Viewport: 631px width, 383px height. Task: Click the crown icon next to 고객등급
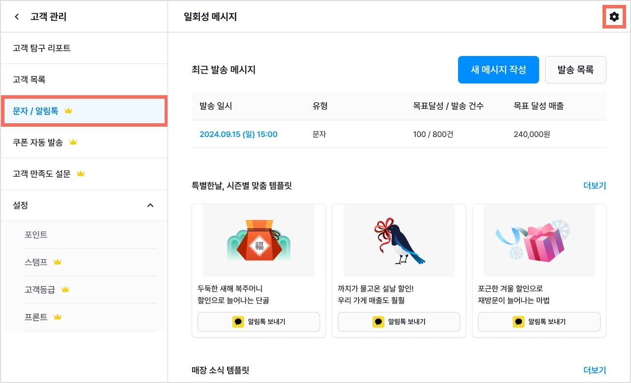click(65, 289)
